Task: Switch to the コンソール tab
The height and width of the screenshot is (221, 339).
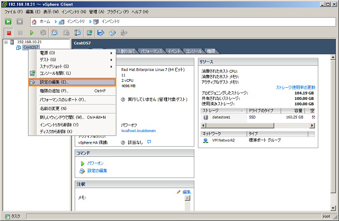Action: coord(194,51)
